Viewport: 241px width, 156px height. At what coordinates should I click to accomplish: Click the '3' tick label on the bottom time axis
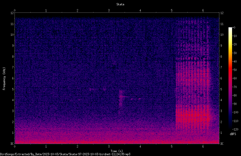(109, 147)
